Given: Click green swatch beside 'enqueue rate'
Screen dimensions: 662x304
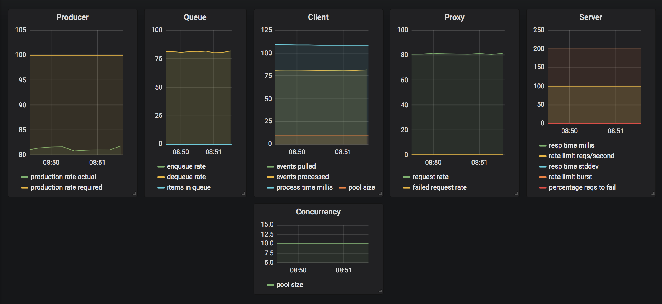Looking at the screenshot, I should 161,167.
